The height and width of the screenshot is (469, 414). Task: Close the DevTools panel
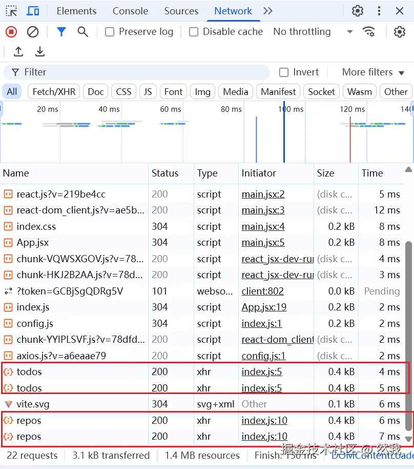tap(399, 11)
